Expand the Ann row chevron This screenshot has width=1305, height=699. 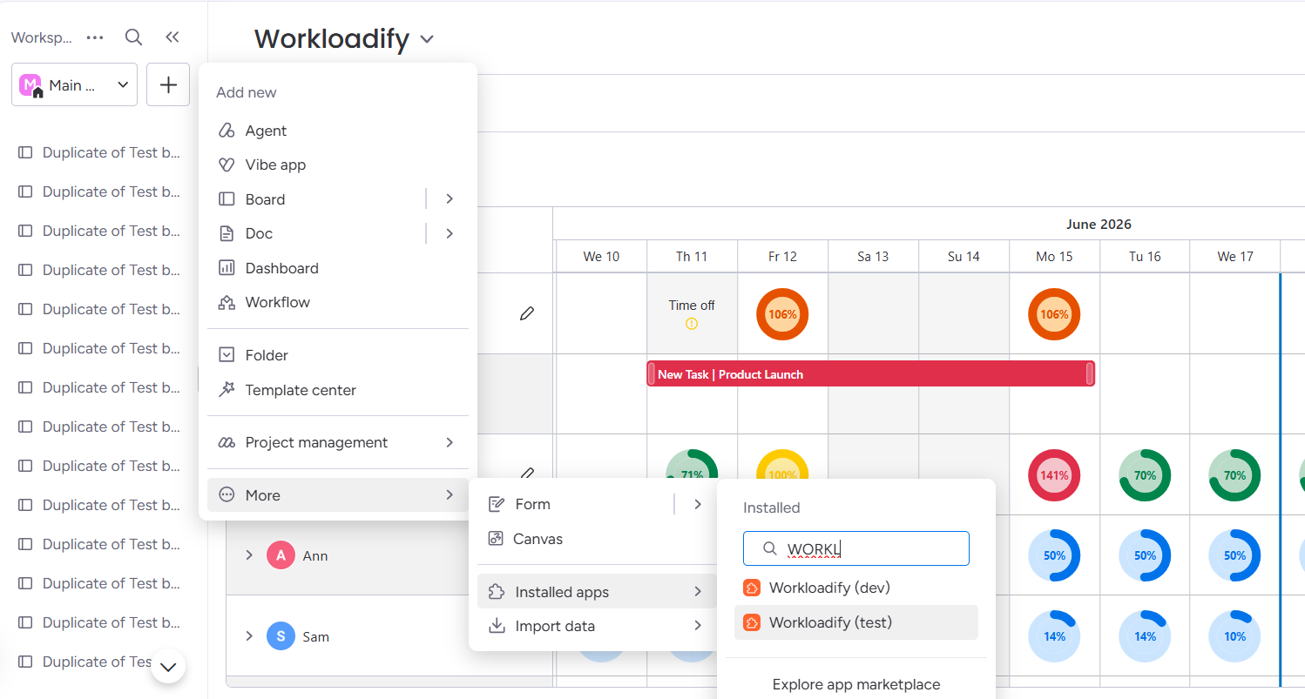[x=249, y=555]
